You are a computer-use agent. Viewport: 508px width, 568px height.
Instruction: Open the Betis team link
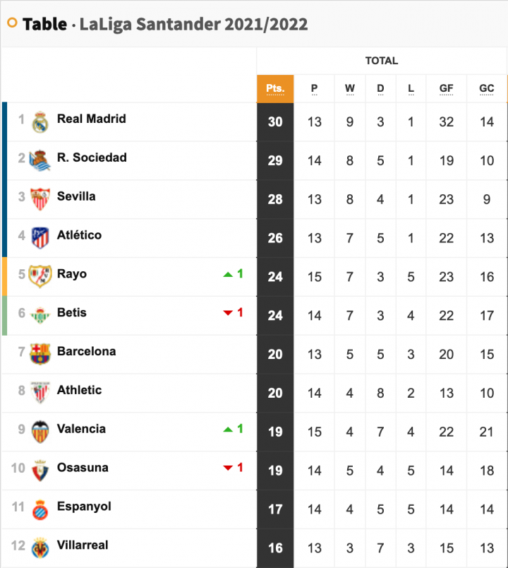pos(72,312)
